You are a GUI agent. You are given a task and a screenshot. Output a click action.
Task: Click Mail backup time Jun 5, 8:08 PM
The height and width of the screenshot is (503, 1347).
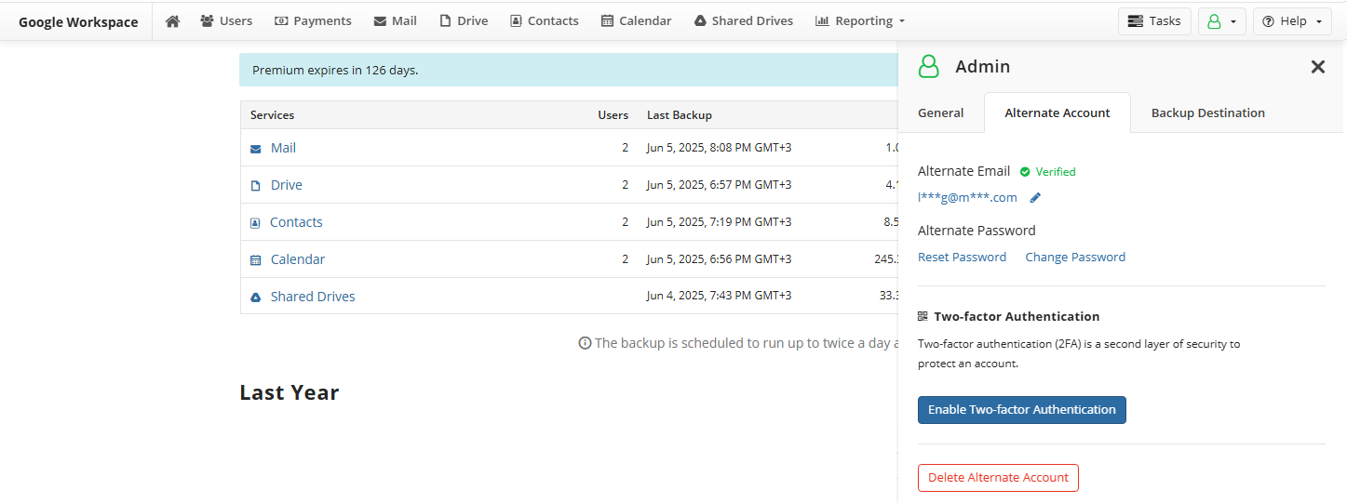tap(719, 148)
